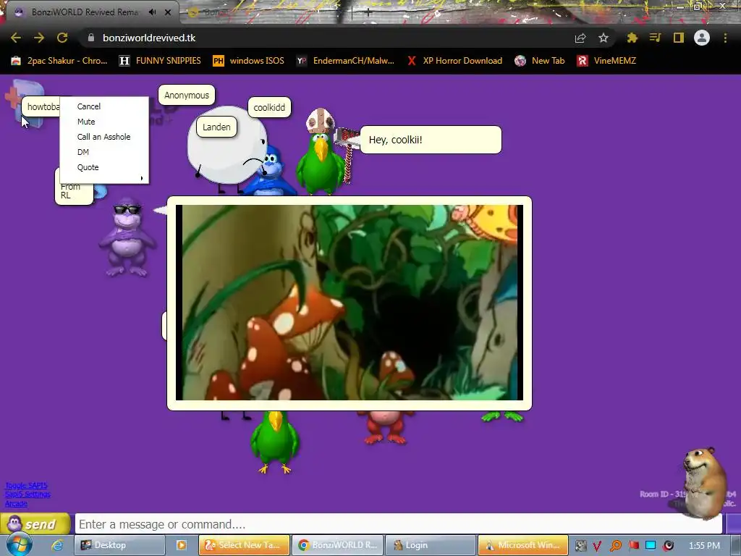Launch Internet Explorer from taskbar
This screenshot has height=556, width=741.
(x=58, y=545)
